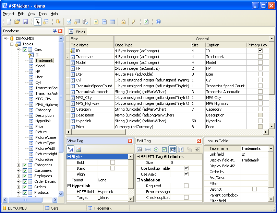277x213 pixels.
Task: Select the PictureName field in the tree
Action: coord(46,137)
